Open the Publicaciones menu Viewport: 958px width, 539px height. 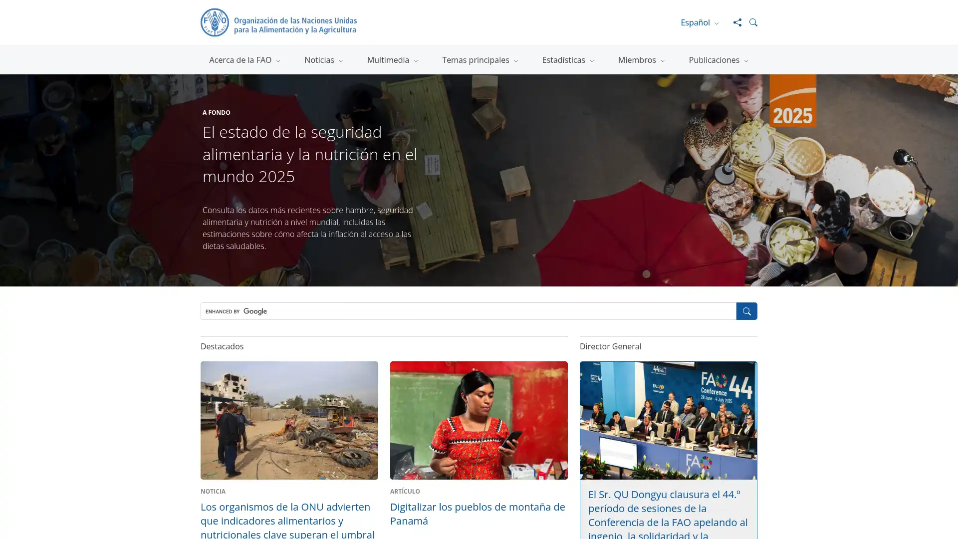pyautogui.click(x=718, y=60)
